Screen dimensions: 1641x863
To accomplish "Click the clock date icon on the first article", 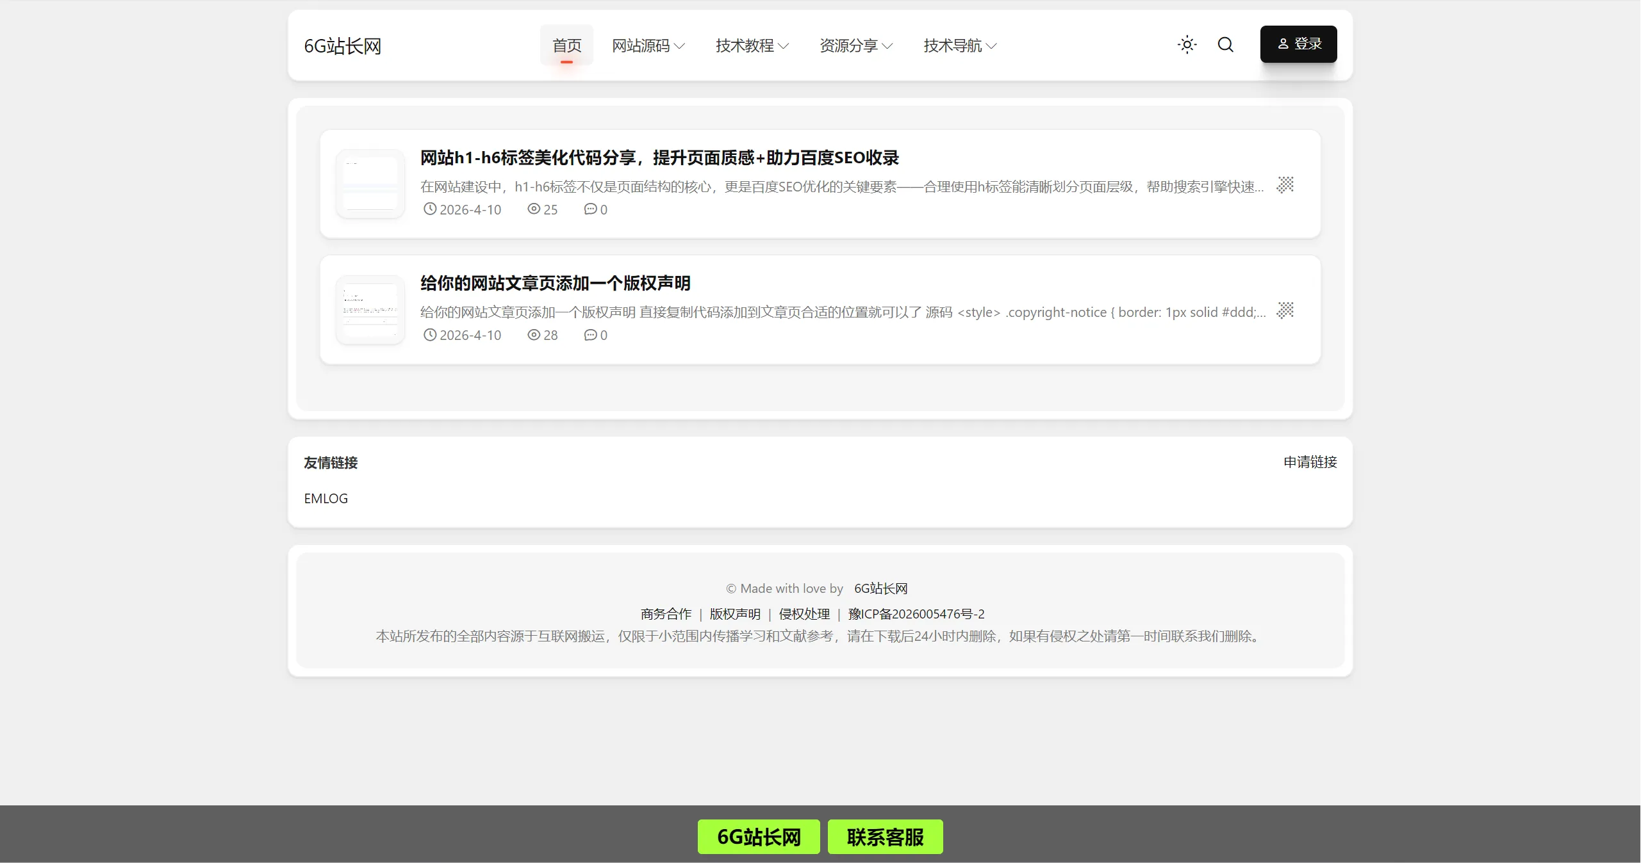I will (431, 209).
